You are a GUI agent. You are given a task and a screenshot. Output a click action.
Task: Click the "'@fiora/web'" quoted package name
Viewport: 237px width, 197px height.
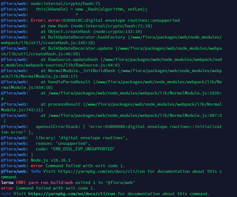tap(120, 182)
